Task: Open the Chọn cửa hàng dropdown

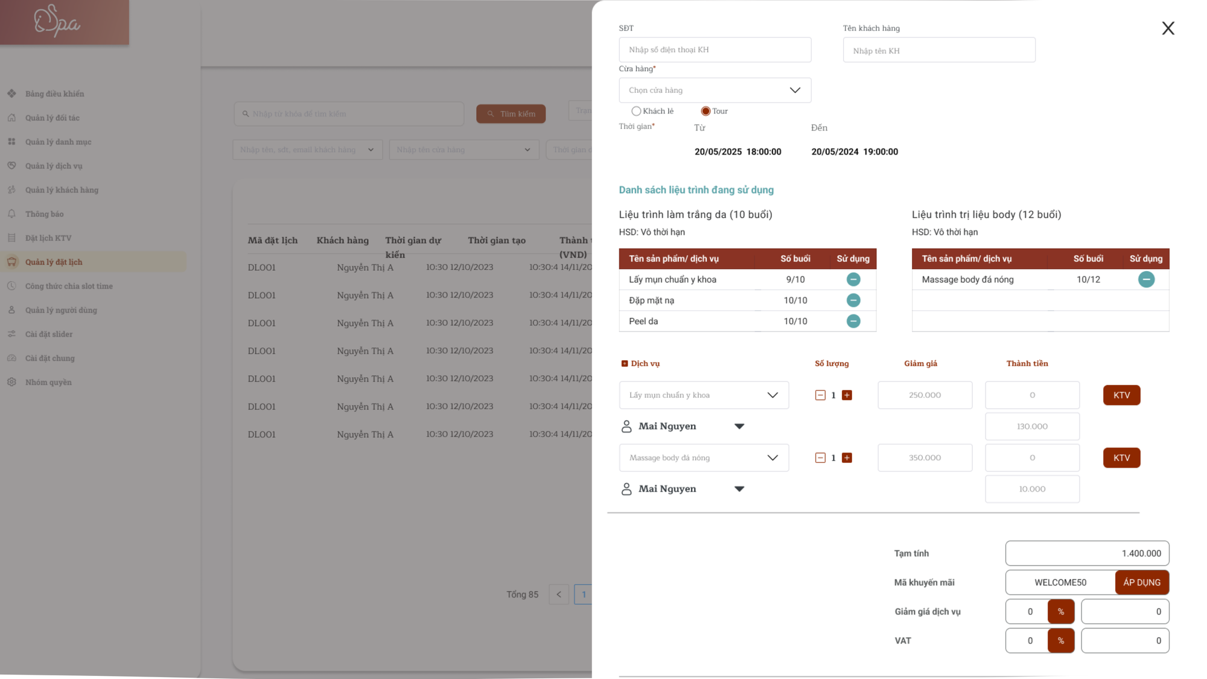Action: [715, 90]
